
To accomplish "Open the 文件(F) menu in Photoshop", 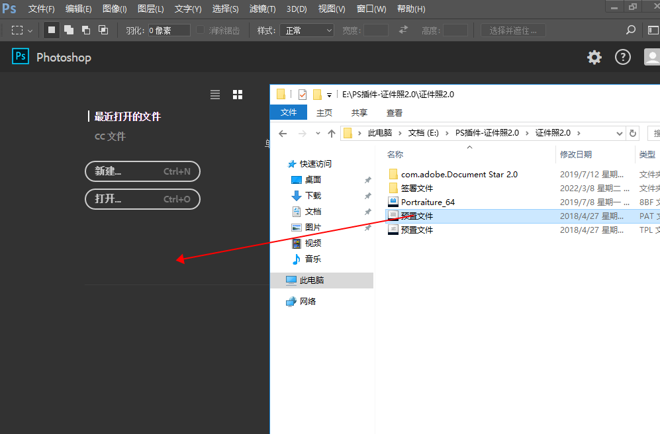I will (x=41, y=9).
